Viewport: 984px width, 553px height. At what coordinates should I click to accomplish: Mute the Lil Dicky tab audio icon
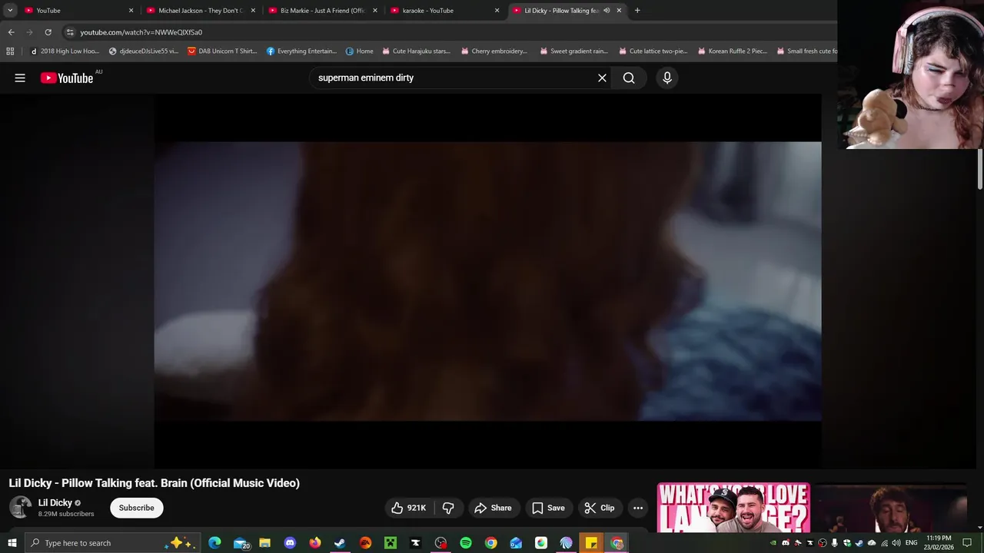(x=607, y=11)
